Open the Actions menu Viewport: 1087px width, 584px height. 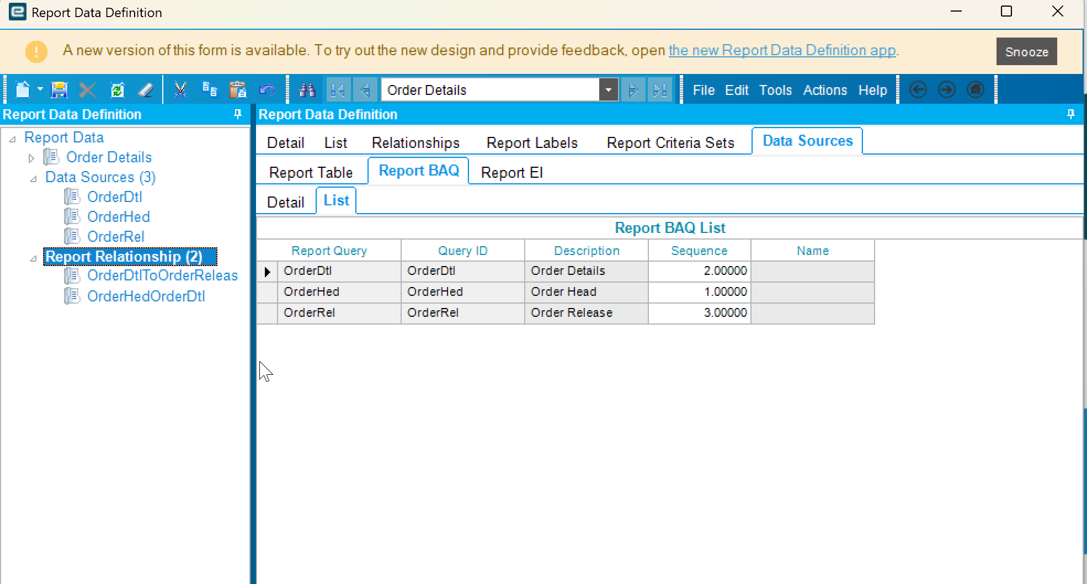[824, 89]
